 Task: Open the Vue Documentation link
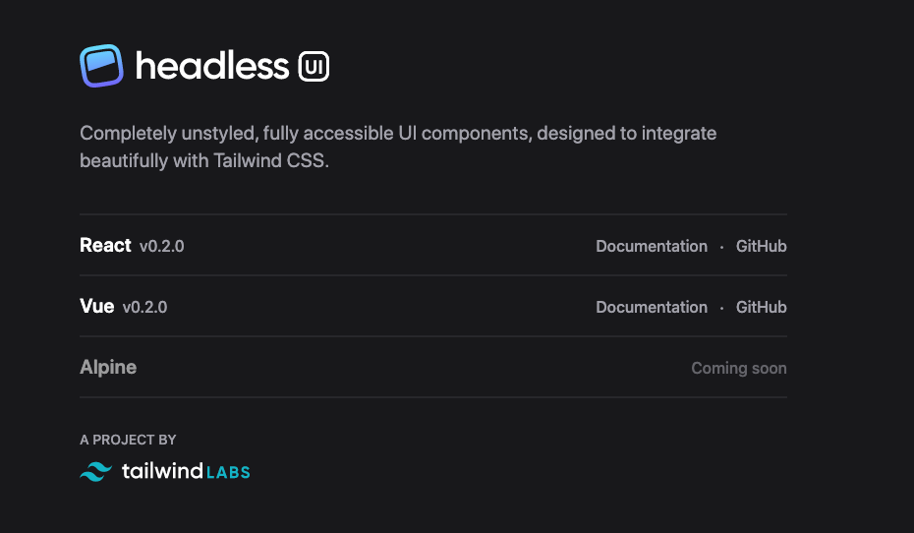652,307
